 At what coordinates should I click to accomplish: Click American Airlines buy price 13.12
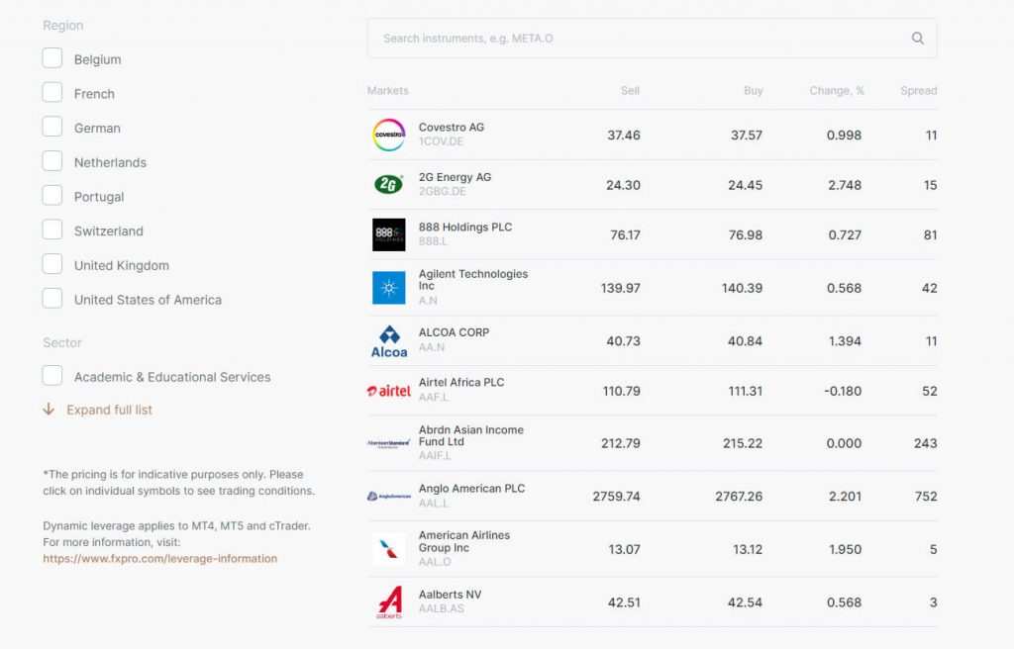coord(748,549)
